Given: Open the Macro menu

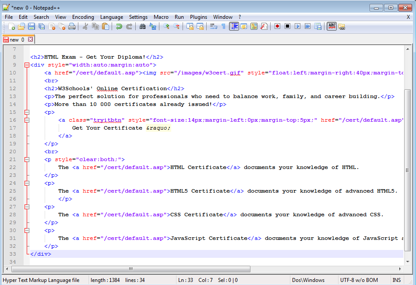Looking at the screenshot, I should [x=161, y=17].
